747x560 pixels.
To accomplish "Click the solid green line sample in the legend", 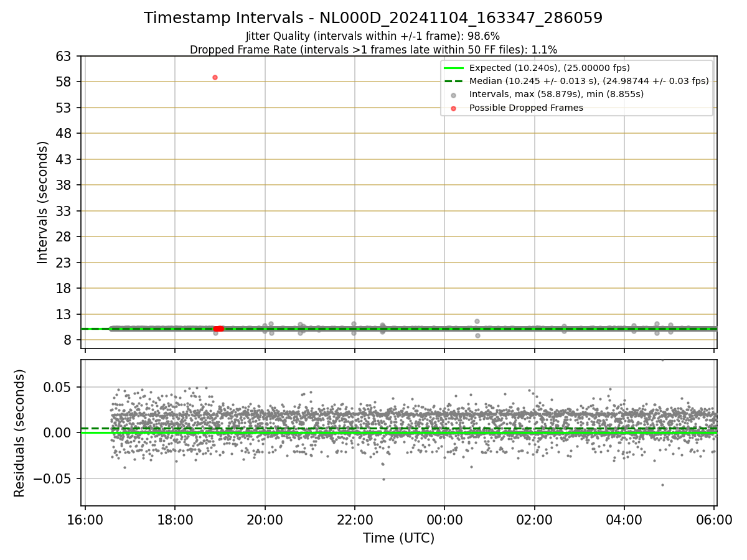I will tap(453, 68).
